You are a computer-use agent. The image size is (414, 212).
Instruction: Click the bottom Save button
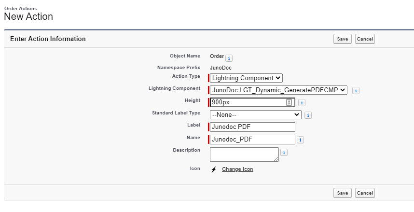coord(343,193)
